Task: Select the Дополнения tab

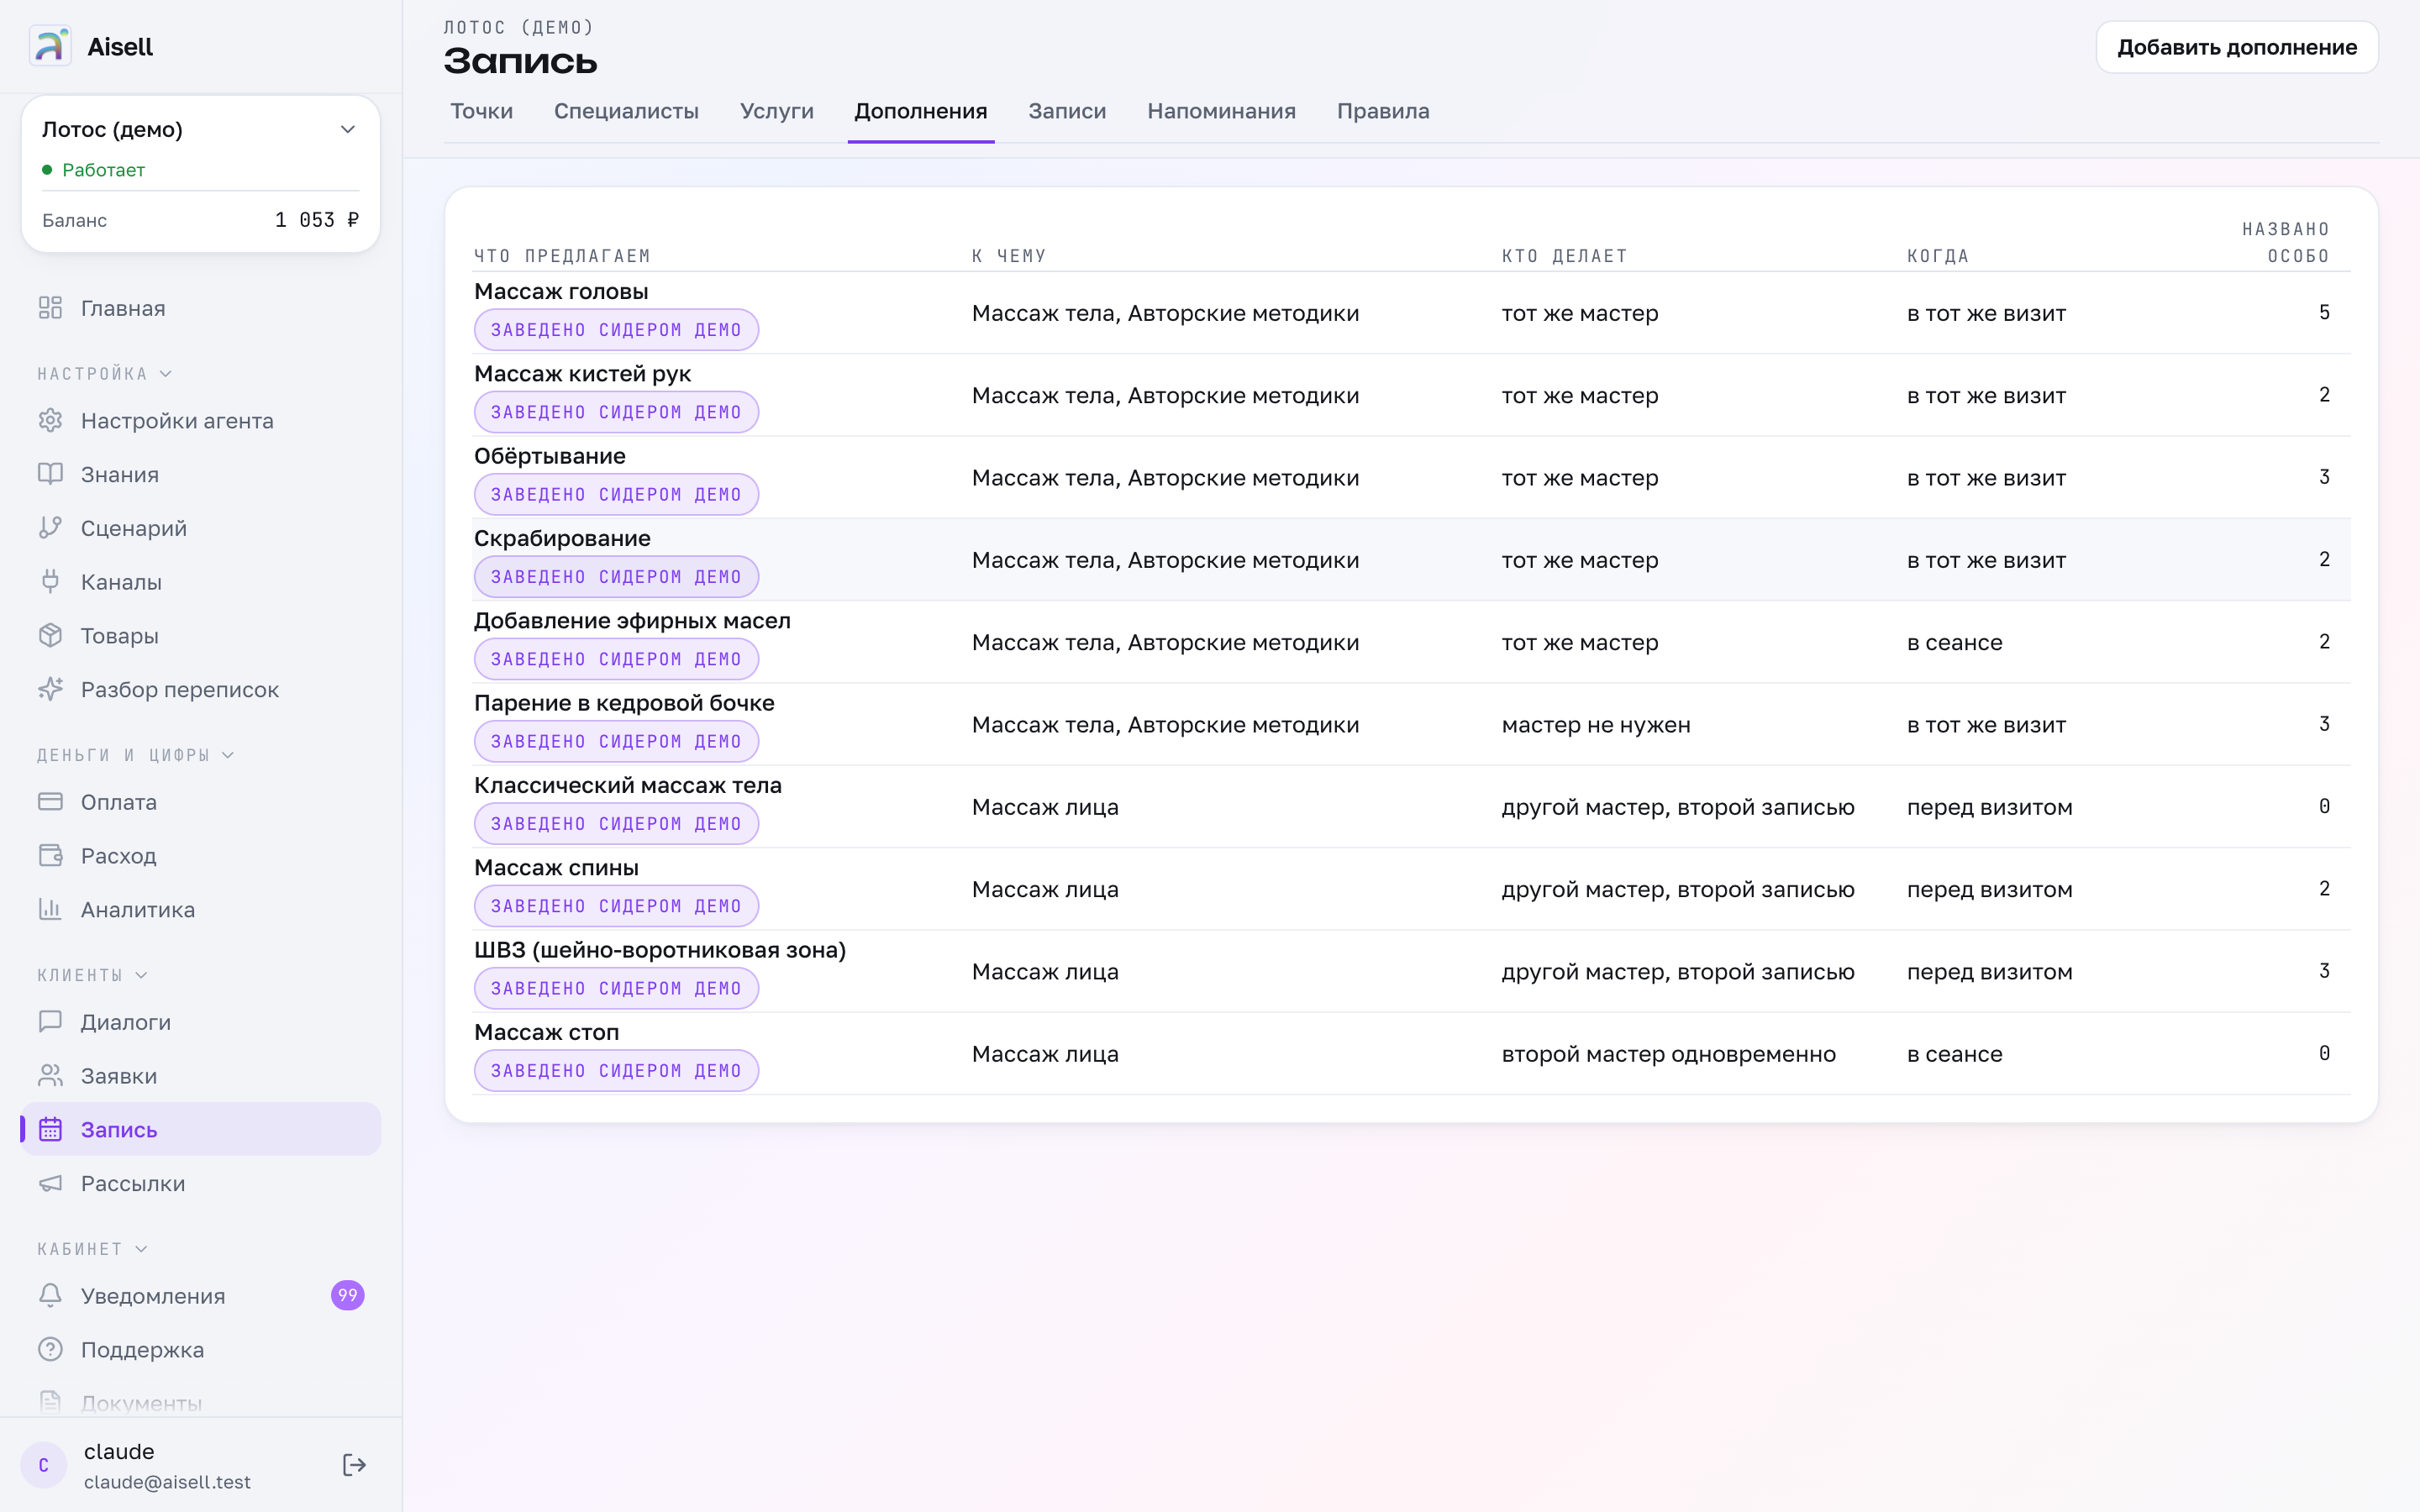Action: pos(921,111)
